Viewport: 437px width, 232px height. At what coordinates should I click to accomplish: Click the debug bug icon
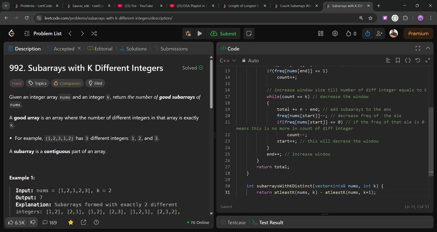(x=188, y=33)
